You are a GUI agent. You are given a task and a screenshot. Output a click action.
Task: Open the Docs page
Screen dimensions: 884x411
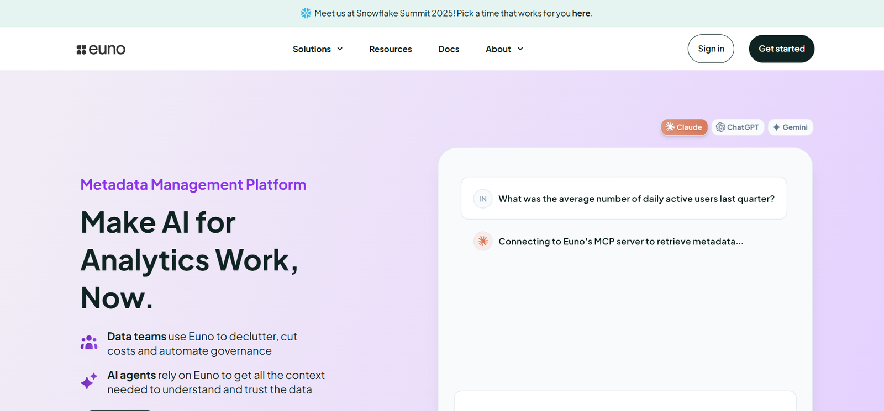[x=449, y=49]
